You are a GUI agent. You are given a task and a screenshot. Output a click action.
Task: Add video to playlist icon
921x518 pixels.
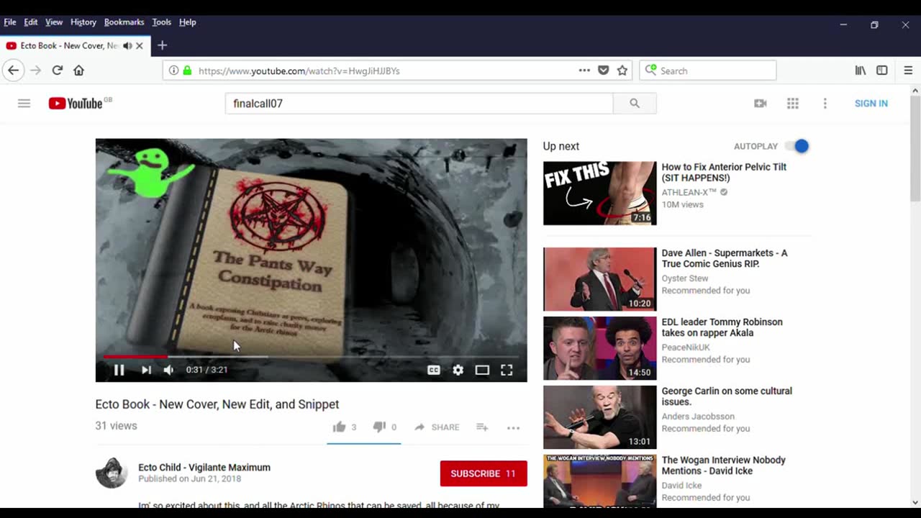482,427
